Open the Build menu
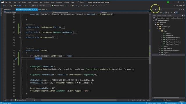This screenshot has height=104, width=186. tap(30, 2)
